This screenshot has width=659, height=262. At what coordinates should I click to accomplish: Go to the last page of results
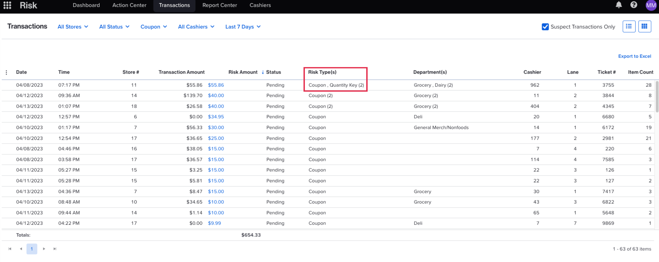(55, 249)
